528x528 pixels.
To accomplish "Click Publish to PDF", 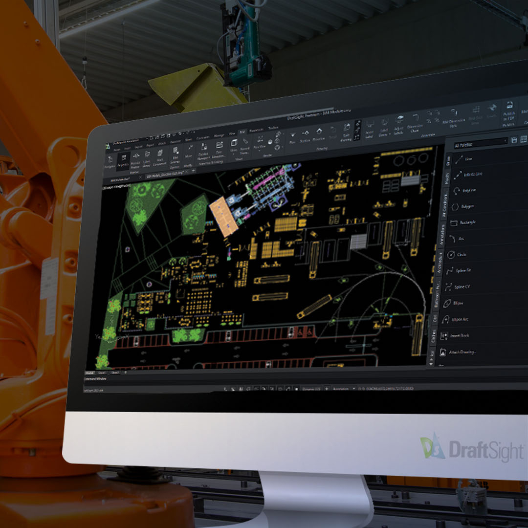I will 508,113.
